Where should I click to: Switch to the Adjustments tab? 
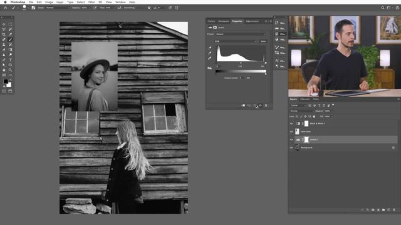pos(252,21)
